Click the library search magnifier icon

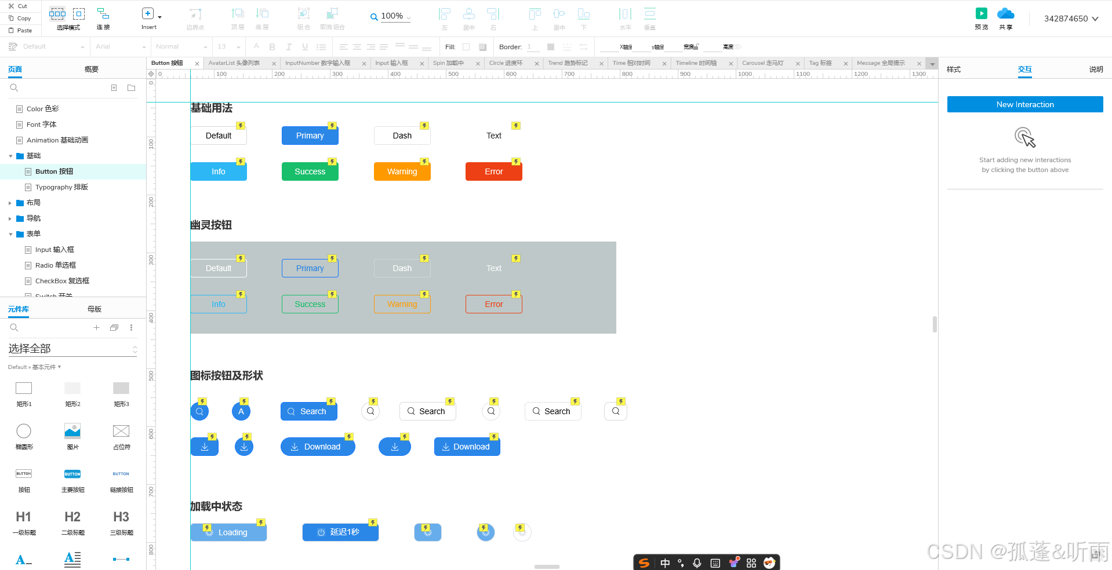click(x=14, y=328)
